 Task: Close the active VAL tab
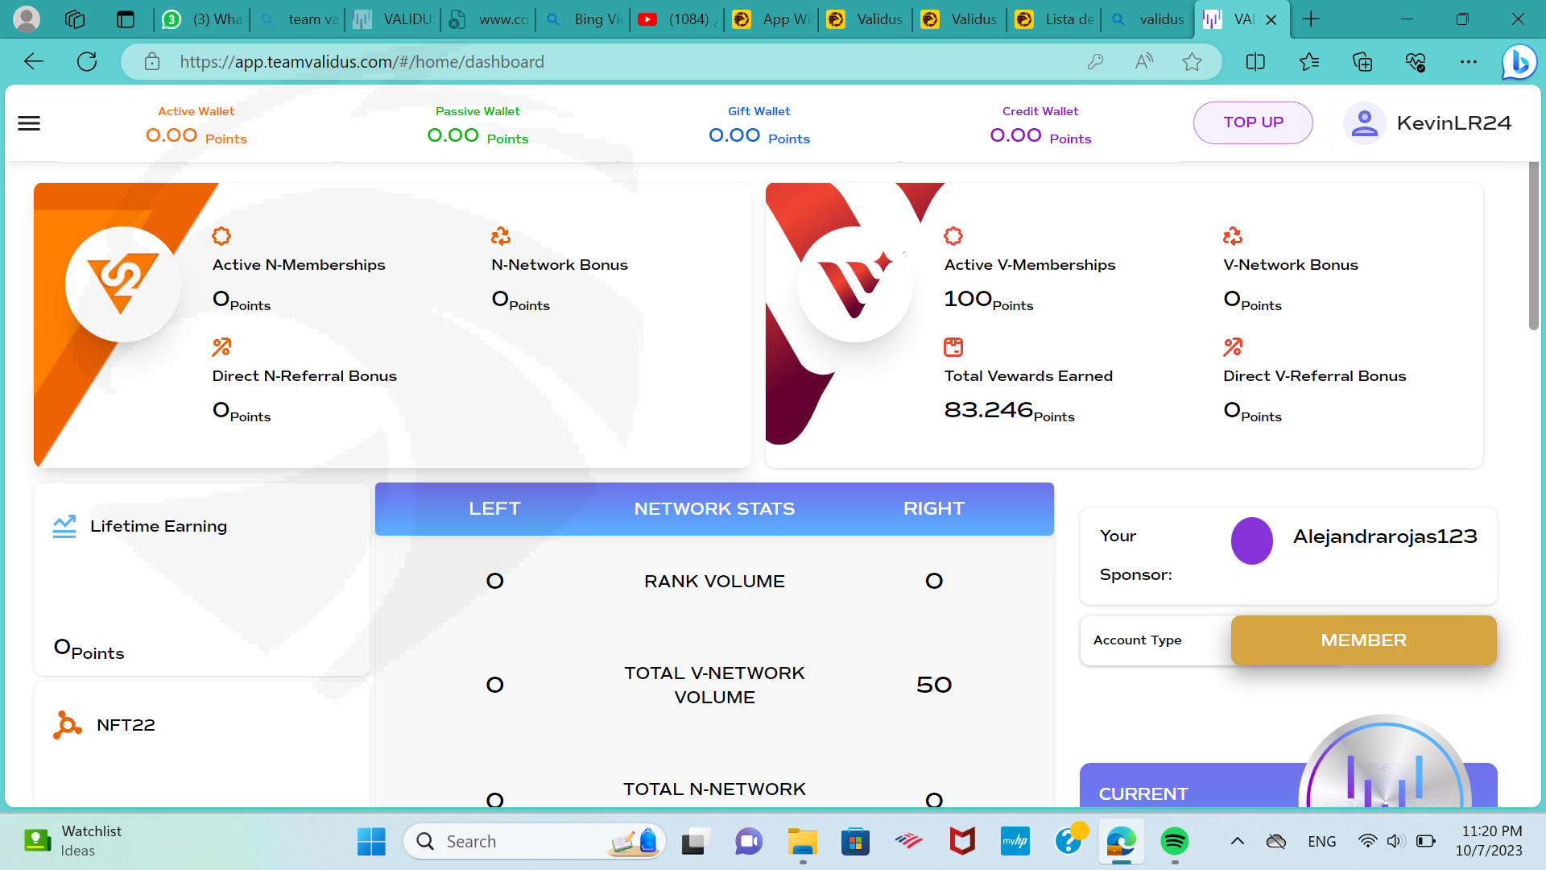[1271, 19]
